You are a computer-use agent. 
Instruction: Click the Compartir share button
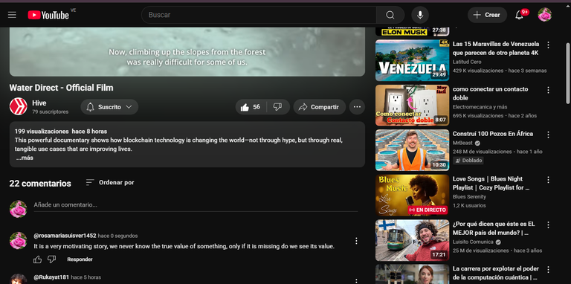pyautogui.click(x=320, y=107)
